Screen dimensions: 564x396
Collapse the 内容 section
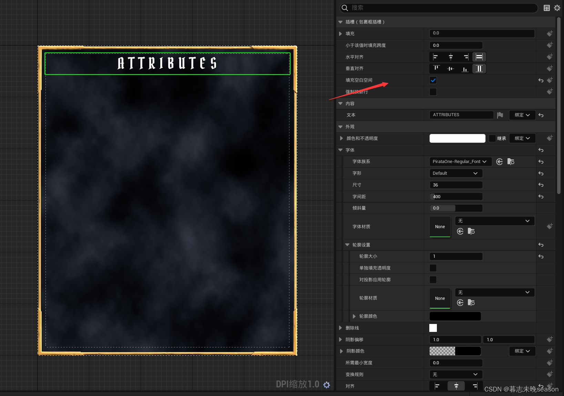(340, 103)
